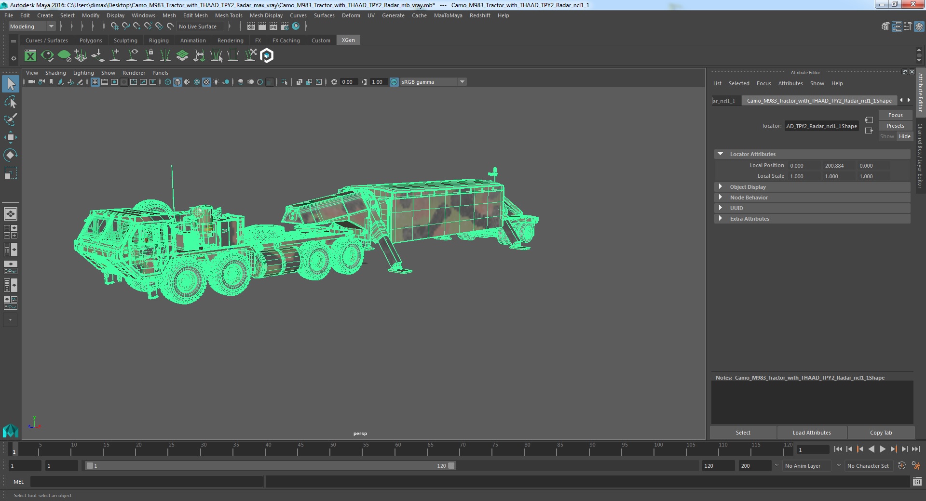Click the Local Position Y field 200.884

(x=838, y=166)
